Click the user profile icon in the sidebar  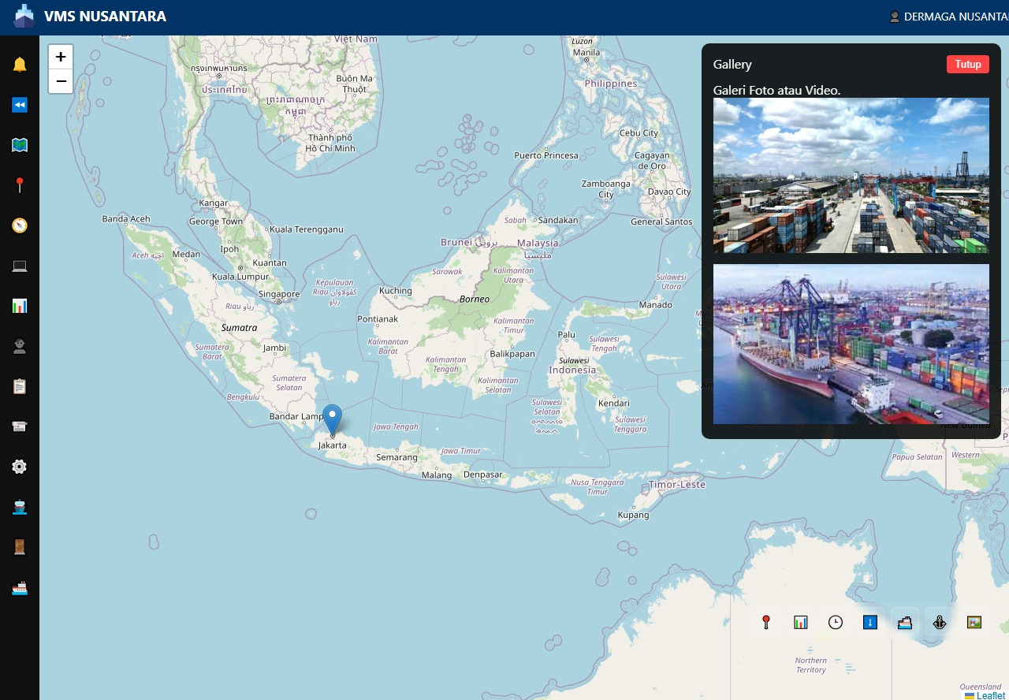pyautogui.click(x=19, y=346)
